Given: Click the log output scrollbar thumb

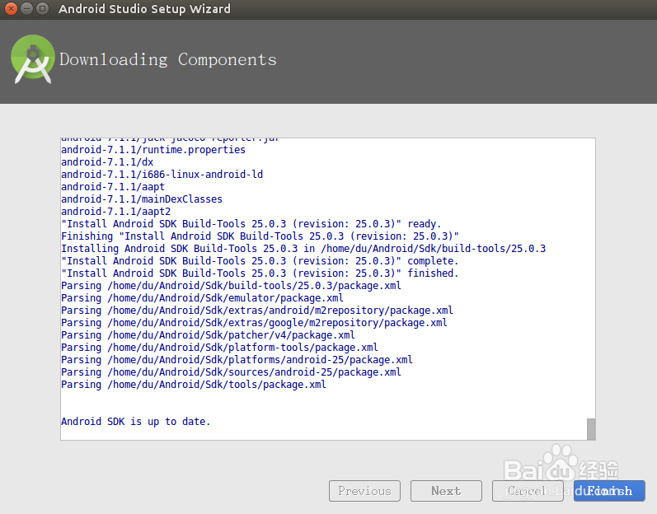Looking at the screenshot, I should tap(590, 428).
